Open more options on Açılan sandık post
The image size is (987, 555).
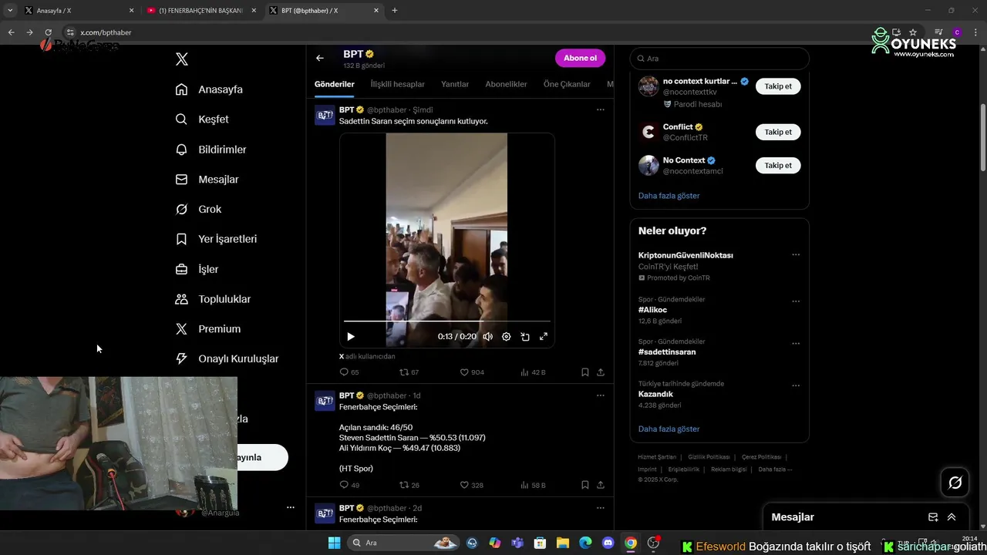pos(601,395)
